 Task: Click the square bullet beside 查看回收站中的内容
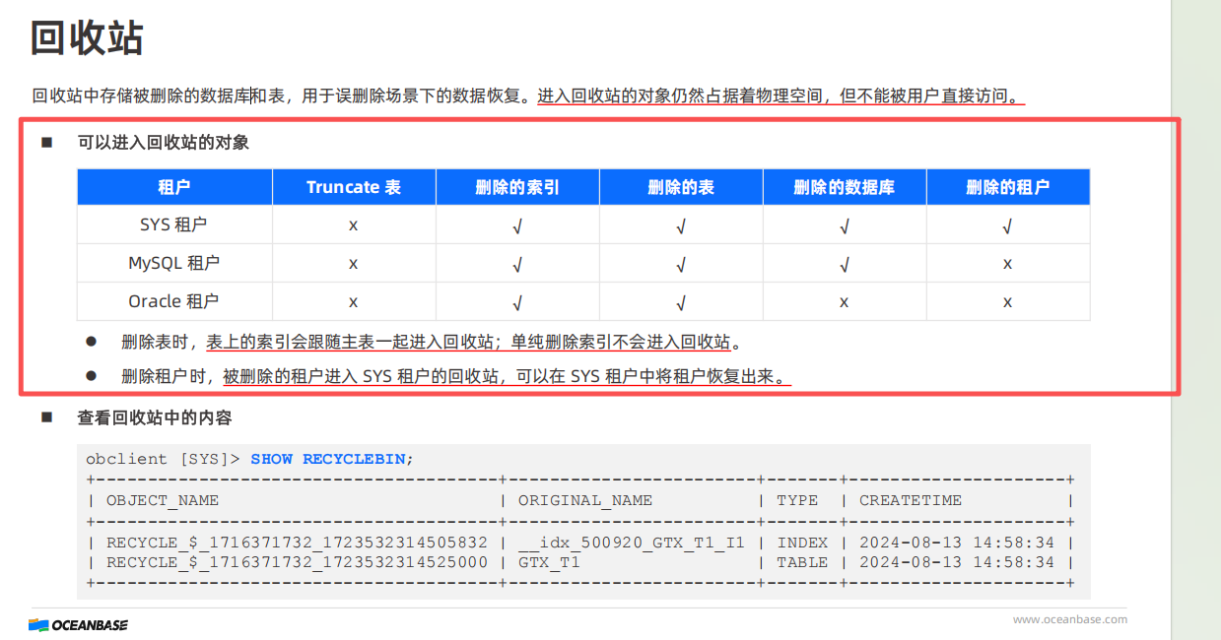click(x=46, y=417)
